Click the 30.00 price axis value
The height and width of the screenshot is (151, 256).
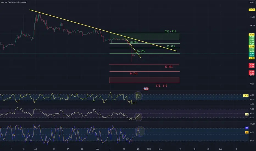(x=252, y=84)
